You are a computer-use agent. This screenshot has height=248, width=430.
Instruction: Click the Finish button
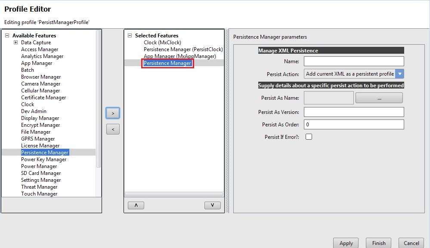click(378, 243)
